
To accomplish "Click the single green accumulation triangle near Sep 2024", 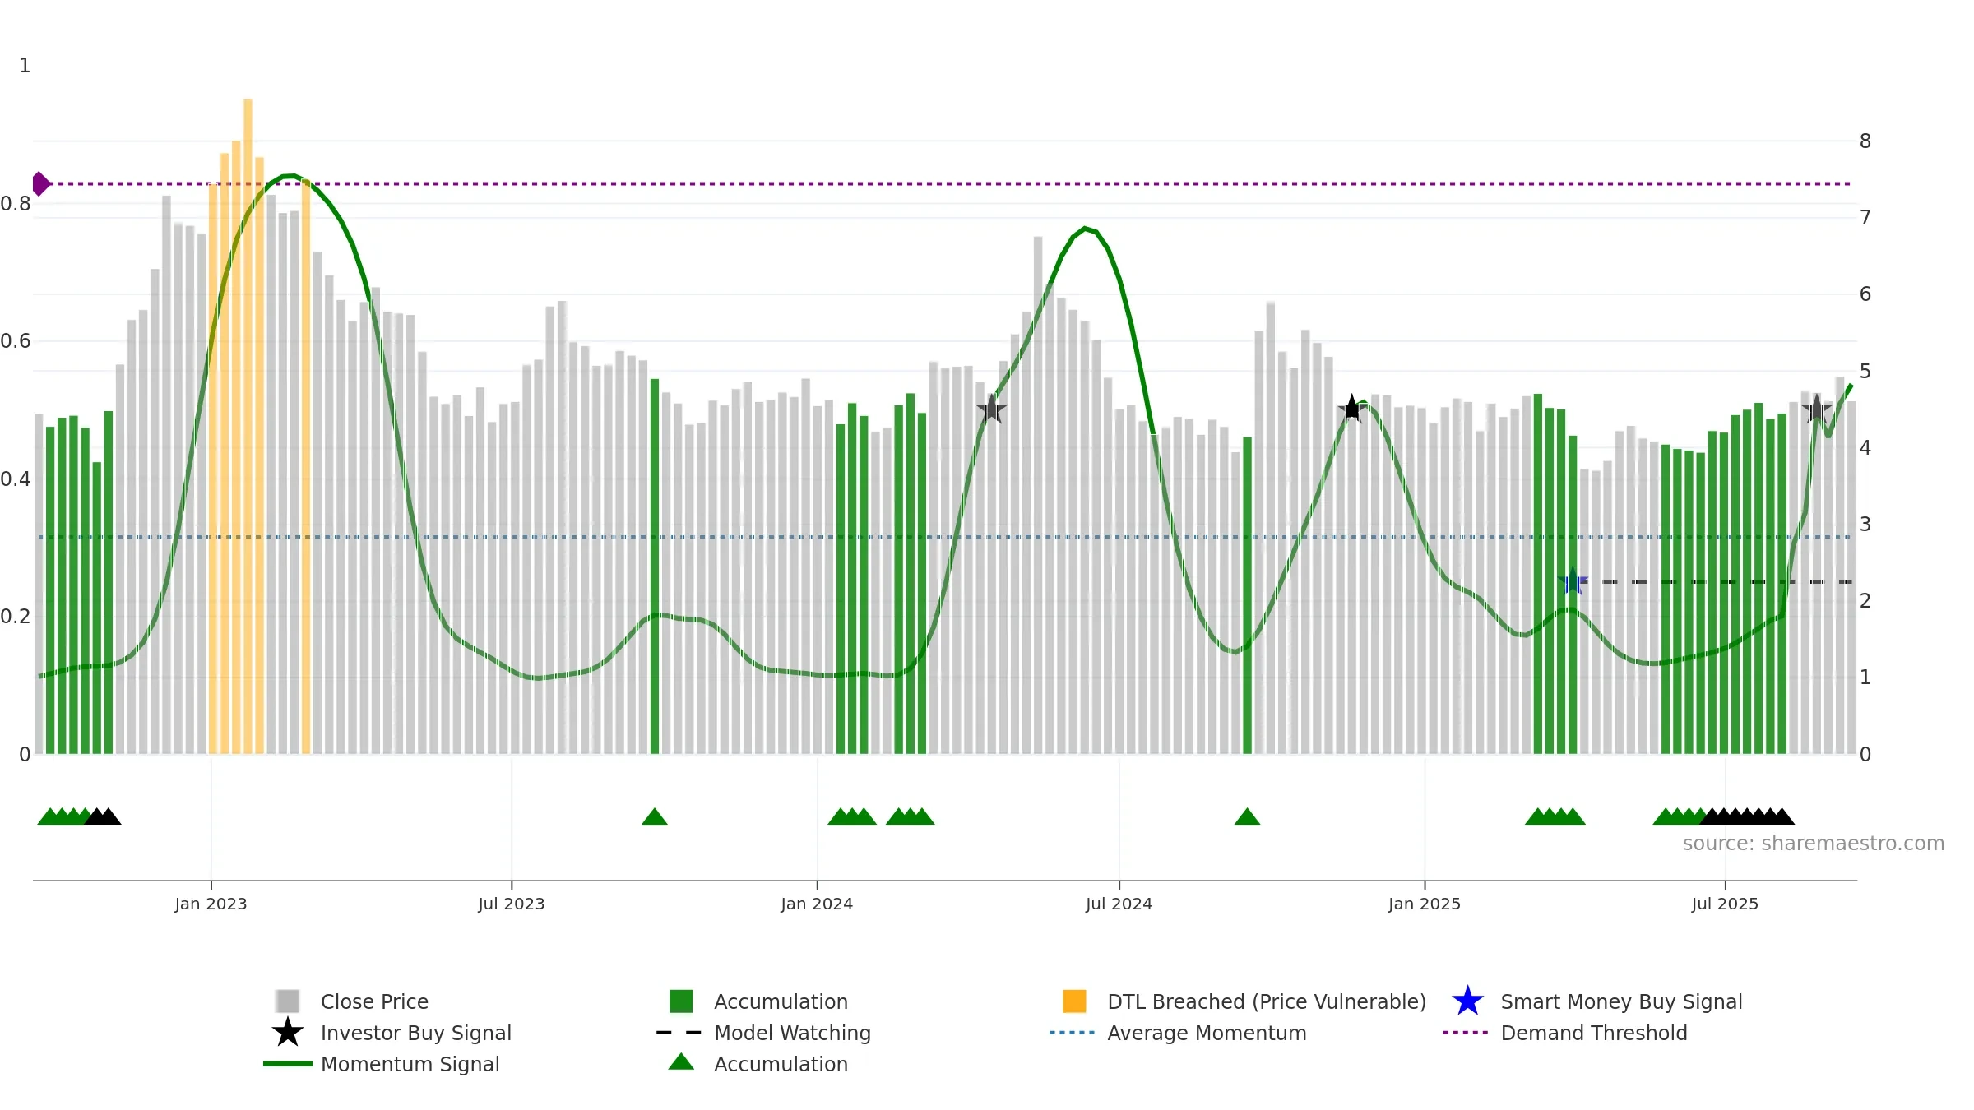I will pyautogui.click(x=1247, y=816).
